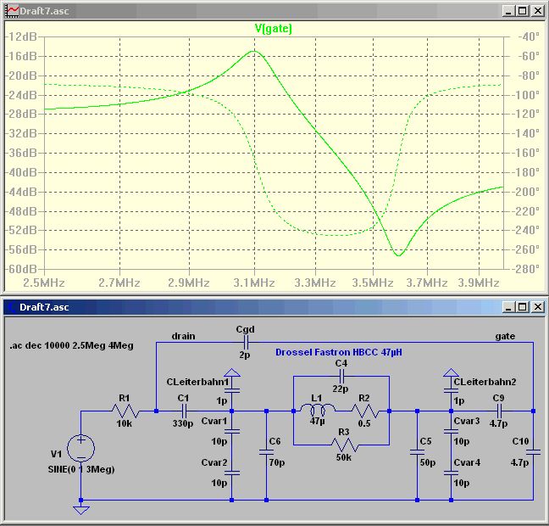Maximize the plot window

[x=522, y=10]
